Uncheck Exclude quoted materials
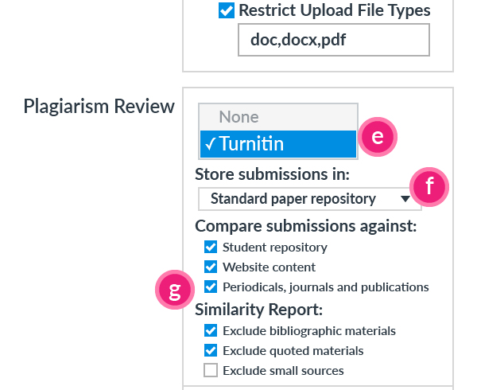 click(x=211, y=350)
